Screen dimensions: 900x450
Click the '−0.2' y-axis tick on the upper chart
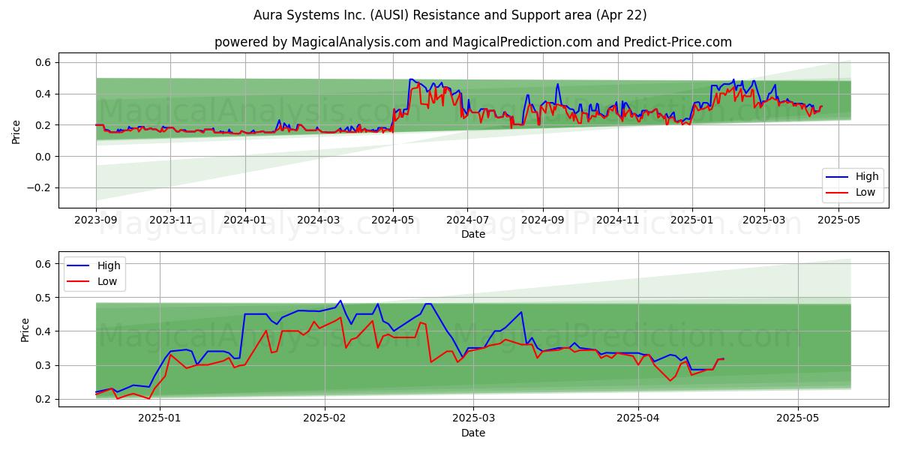(39, 187)
